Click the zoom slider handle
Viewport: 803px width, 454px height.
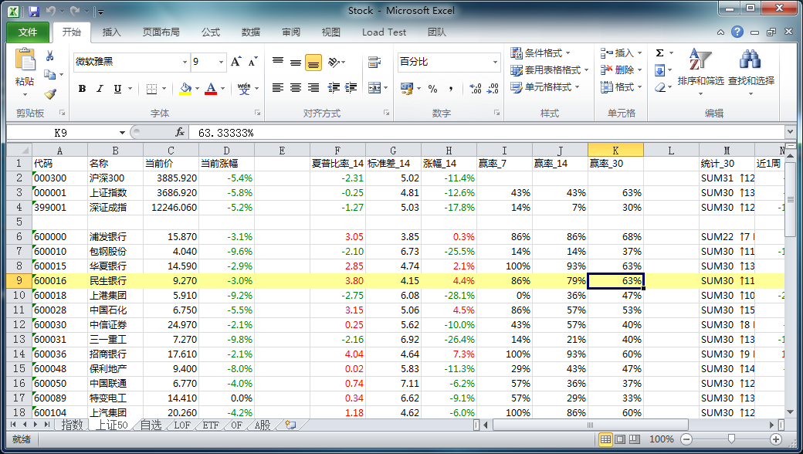coord(731,439)
